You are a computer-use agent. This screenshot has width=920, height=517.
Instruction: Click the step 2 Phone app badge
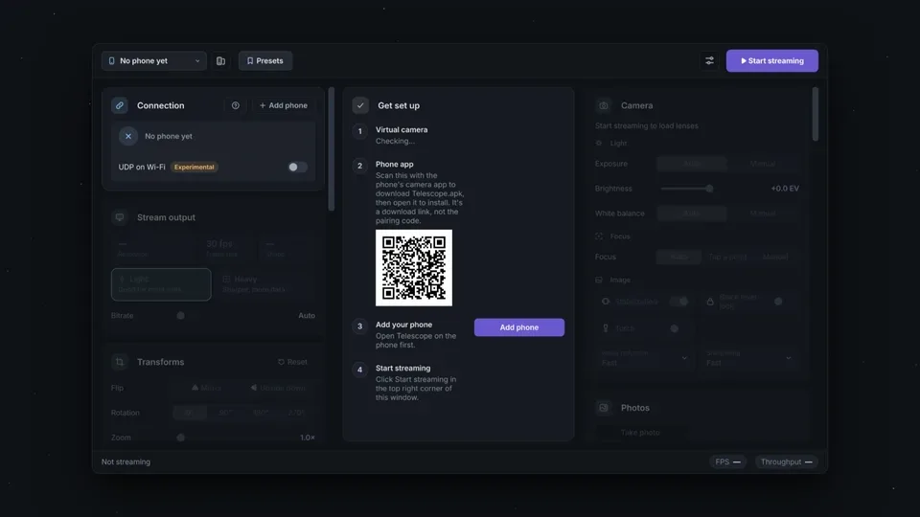(360, 166)
